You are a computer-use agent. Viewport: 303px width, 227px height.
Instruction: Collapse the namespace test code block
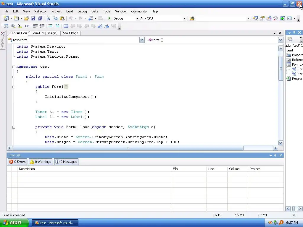click(14, 67)
